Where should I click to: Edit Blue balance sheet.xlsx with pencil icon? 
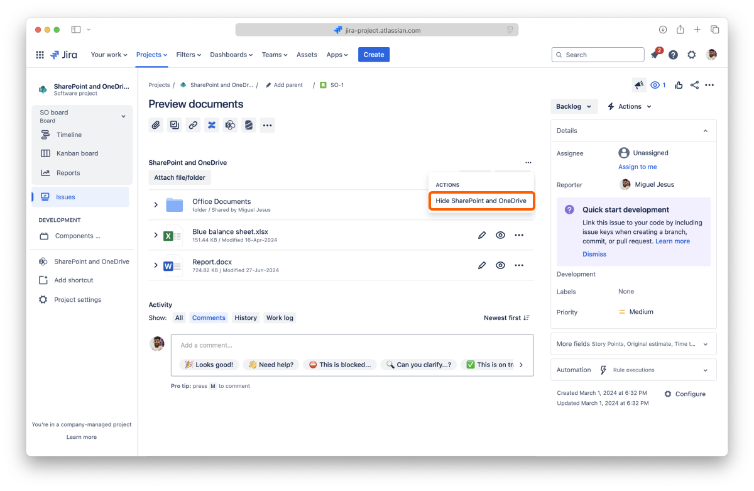tap(482, 235)
